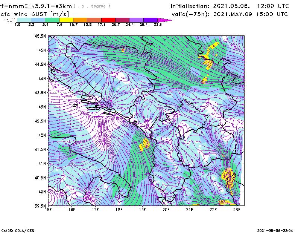Click the '17E' longitude label
301x233 pixels.
96,210
